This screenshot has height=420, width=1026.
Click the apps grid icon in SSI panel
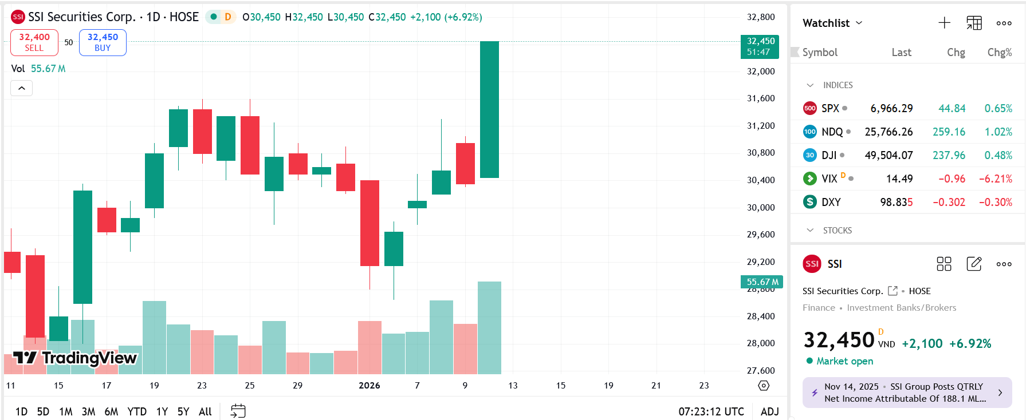point(944,264)
